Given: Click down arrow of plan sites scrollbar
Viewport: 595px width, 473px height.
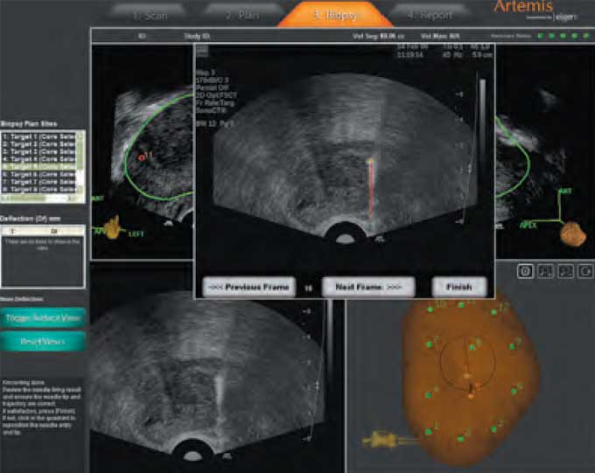Looking at the screenshot, I should tap(80, 191).
